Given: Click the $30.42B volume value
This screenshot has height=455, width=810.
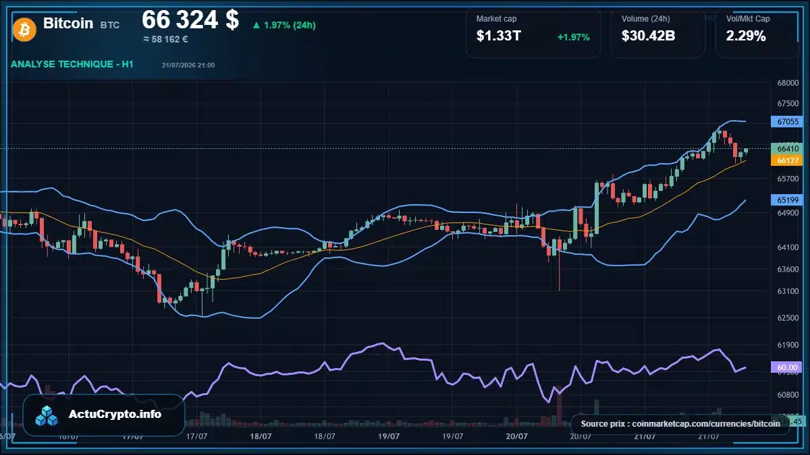Looking at the screenshot, I should [x=649, y=36].
